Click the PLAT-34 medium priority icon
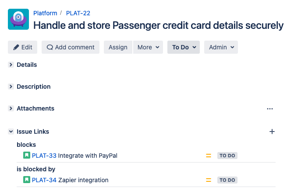 coord(209,180)
